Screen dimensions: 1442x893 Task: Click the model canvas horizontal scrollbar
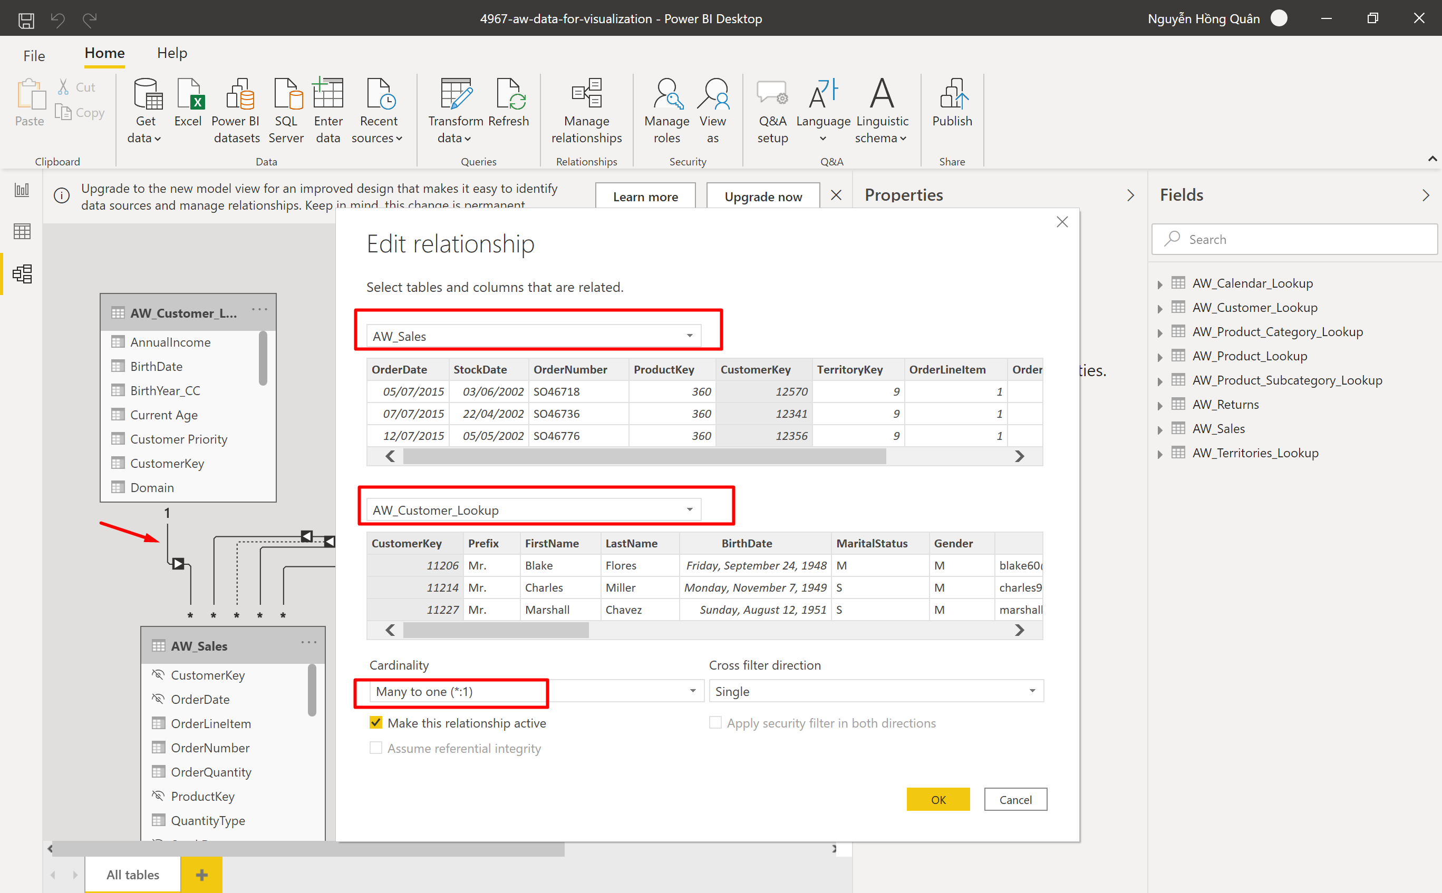(308, 849)
